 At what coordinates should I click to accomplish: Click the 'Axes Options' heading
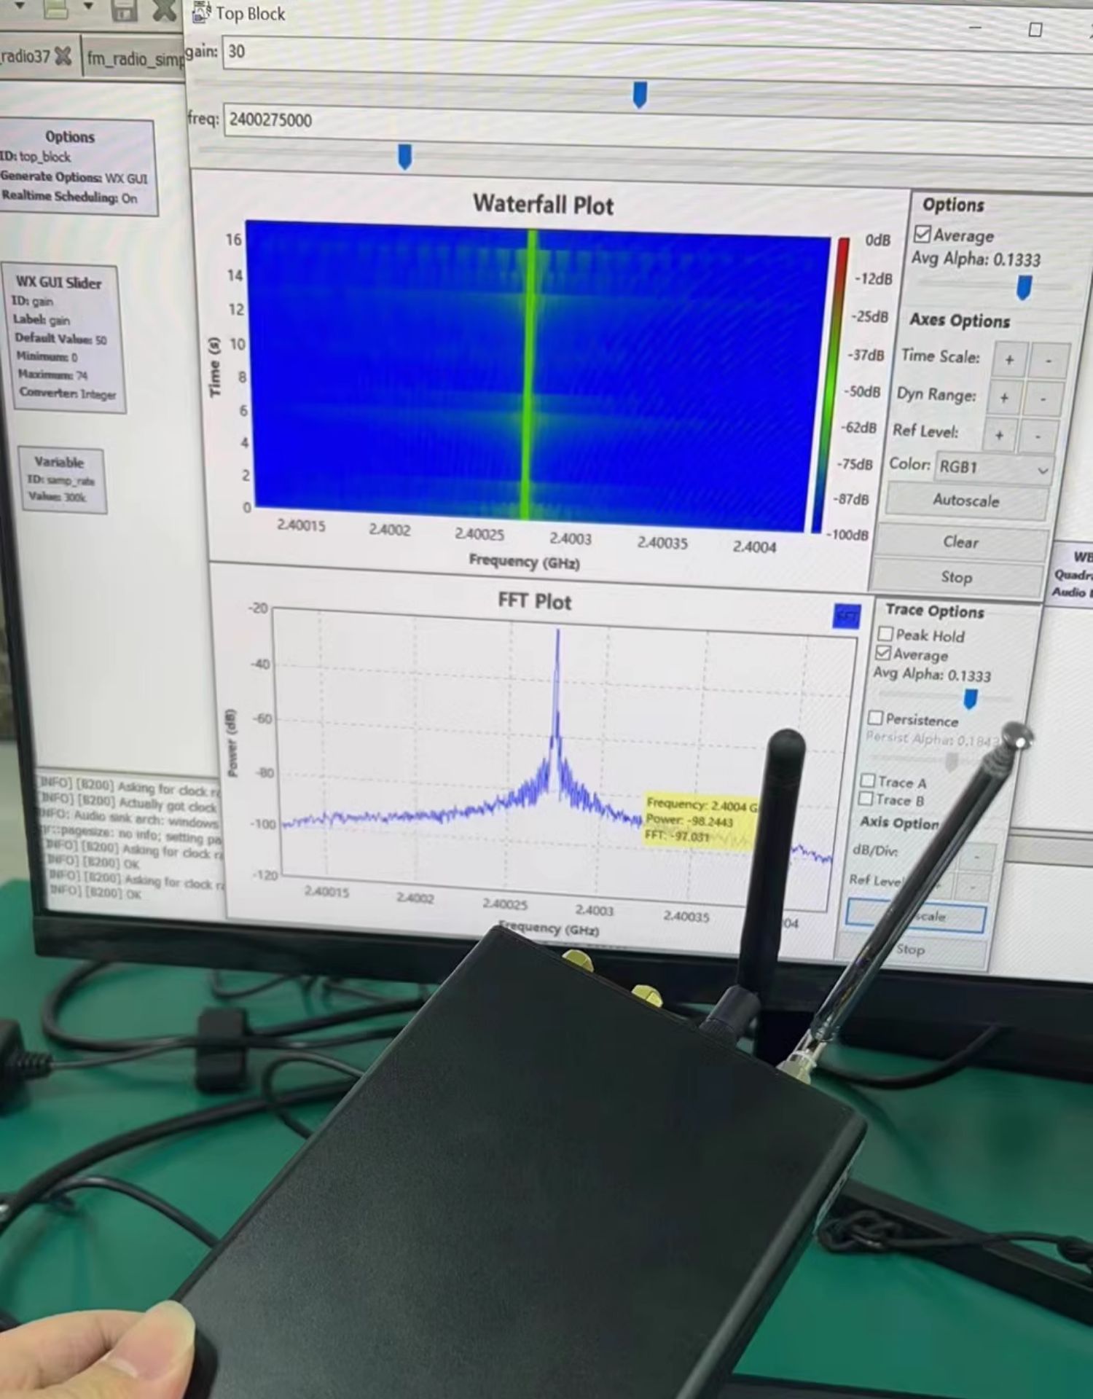tap(960, 321)
